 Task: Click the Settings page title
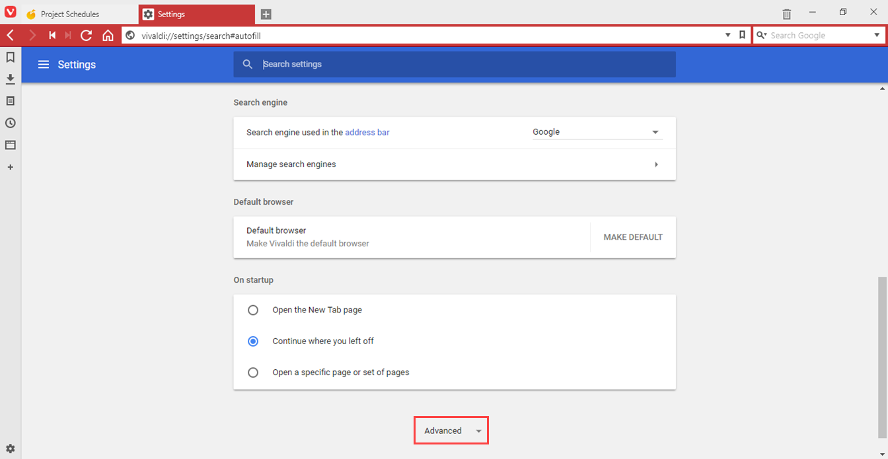pyautogui.click(x=77, y=64)
